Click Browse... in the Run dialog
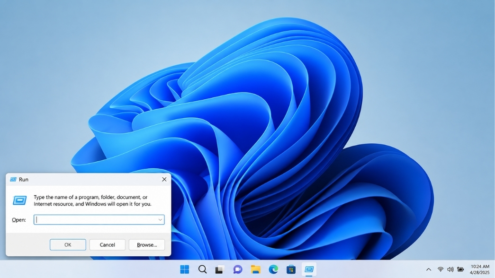 point(147,244)
